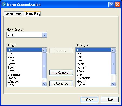Click the Menus list scroll up arrow

(x=44, y=50)
